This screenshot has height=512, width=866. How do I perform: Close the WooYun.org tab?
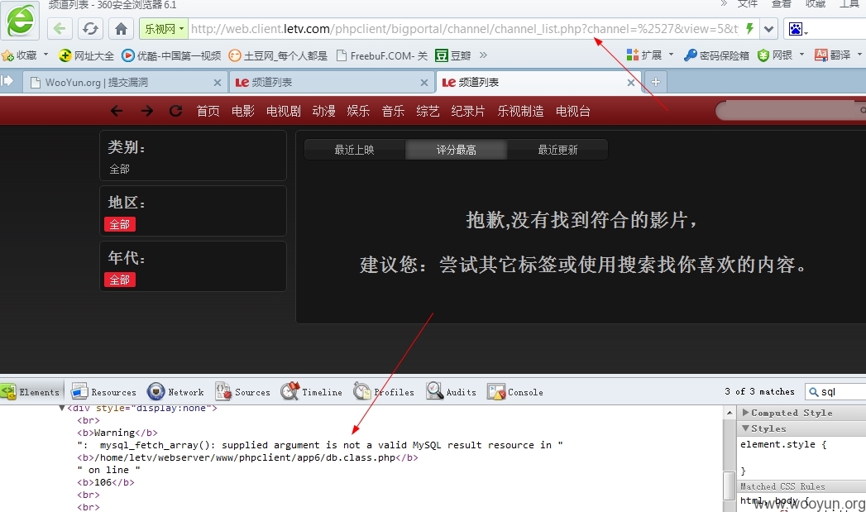(x=218, y=82)
